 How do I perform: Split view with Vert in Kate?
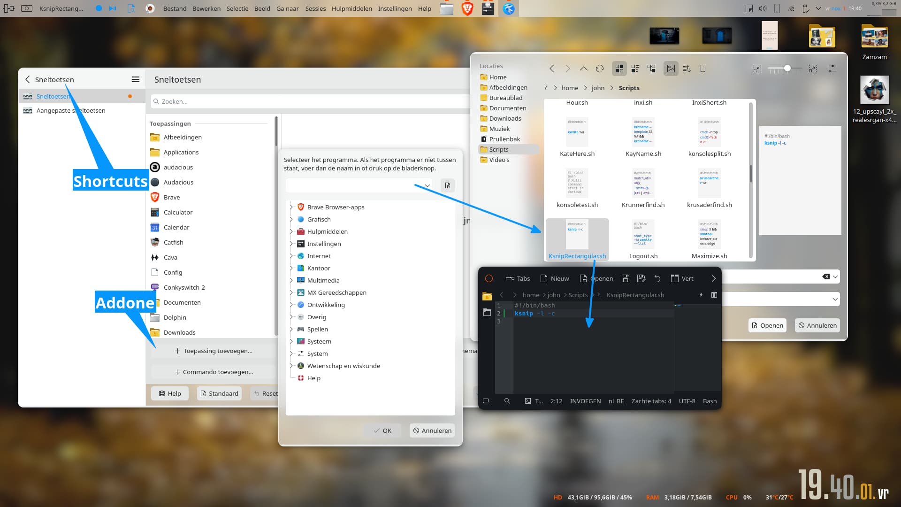682,278
